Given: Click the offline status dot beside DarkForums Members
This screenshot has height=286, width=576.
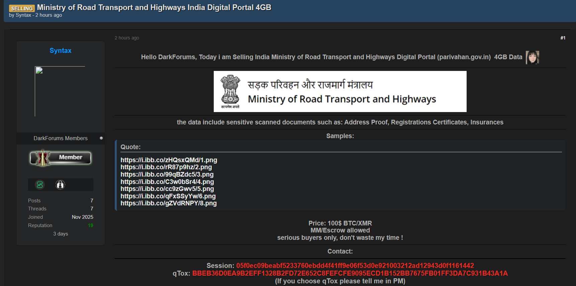Looking at the screenshot, I should pyautogui.click(x=101, y=138).
